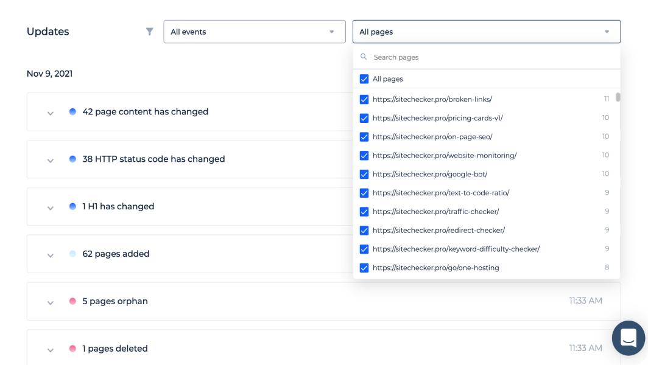Expand the 62 pages added row
The image size is (648, 365).
click(x=51, y=255)
